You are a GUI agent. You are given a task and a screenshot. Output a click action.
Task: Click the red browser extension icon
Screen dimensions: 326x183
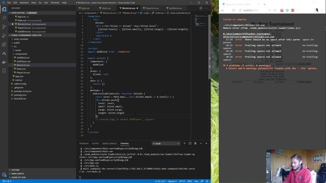(282, 10)
